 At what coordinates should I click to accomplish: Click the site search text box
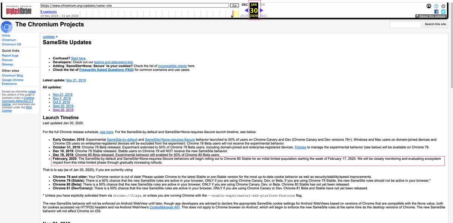405,24
